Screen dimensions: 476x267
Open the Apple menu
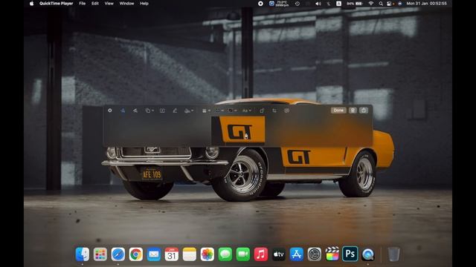tap(31, 4)
